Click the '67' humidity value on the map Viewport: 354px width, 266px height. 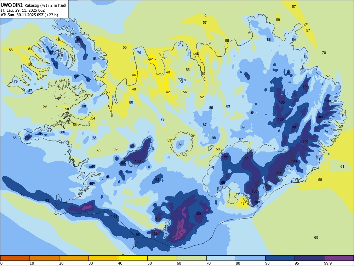pos(59,98)
